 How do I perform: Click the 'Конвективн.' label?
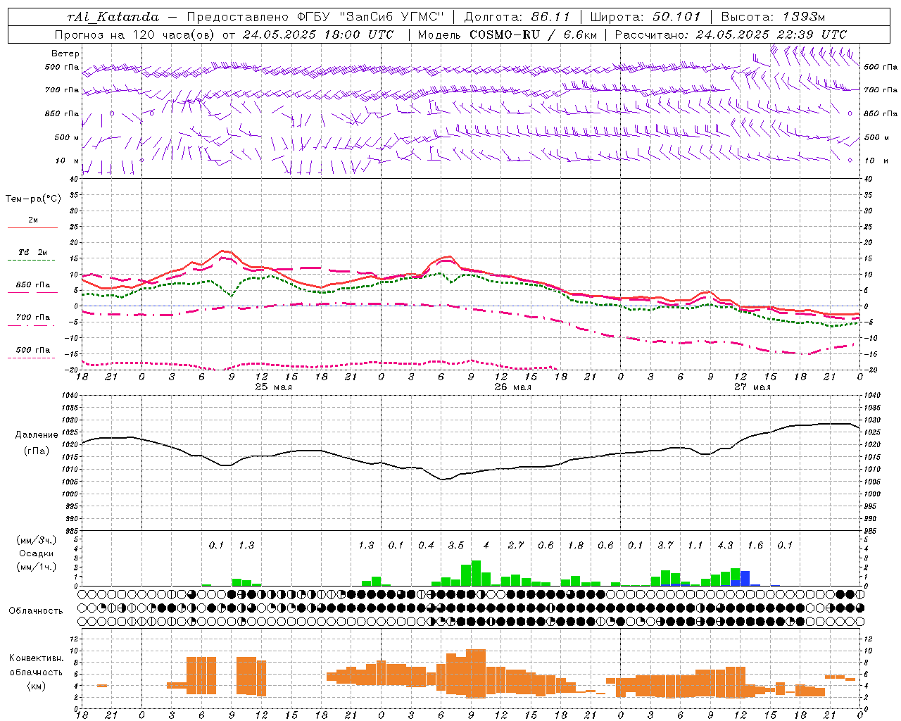coord(36,658)
